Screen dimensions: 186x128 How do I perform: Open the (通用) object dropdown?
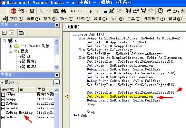[x=126, y=27]
